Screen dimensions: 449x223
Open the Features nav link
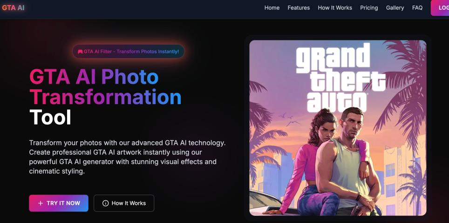pyautogui.click(x=299, y=8)
